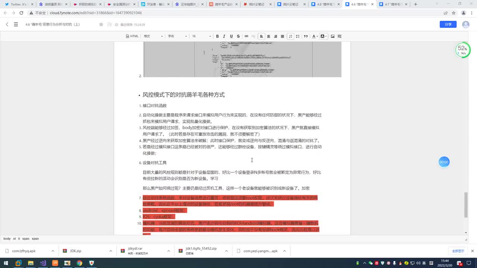This screenshot has height=268, width=477.
Task: Switch to the Twitter tab
Action: point(19,4)
